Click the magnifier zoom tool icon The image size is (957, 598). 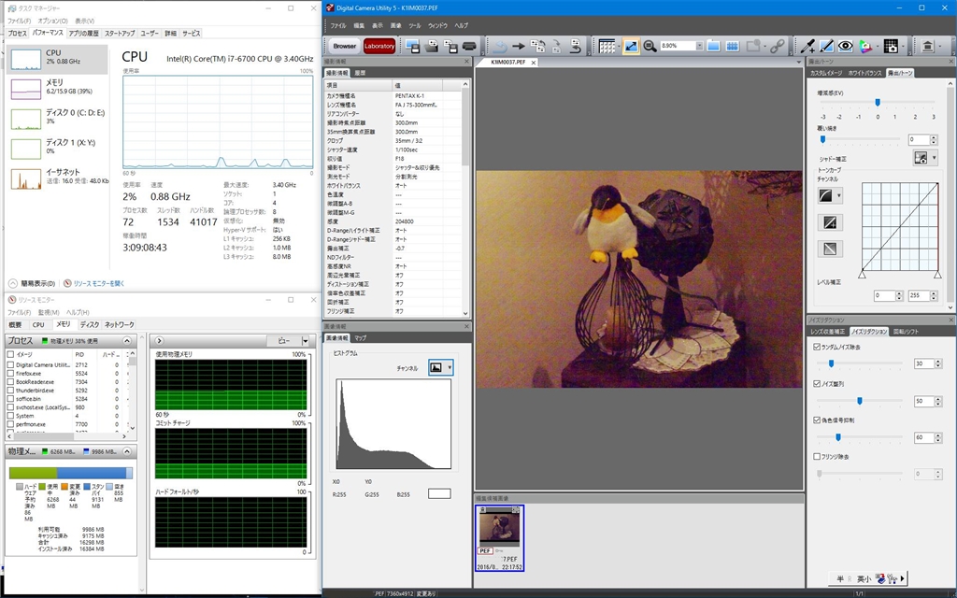[650, 46]
